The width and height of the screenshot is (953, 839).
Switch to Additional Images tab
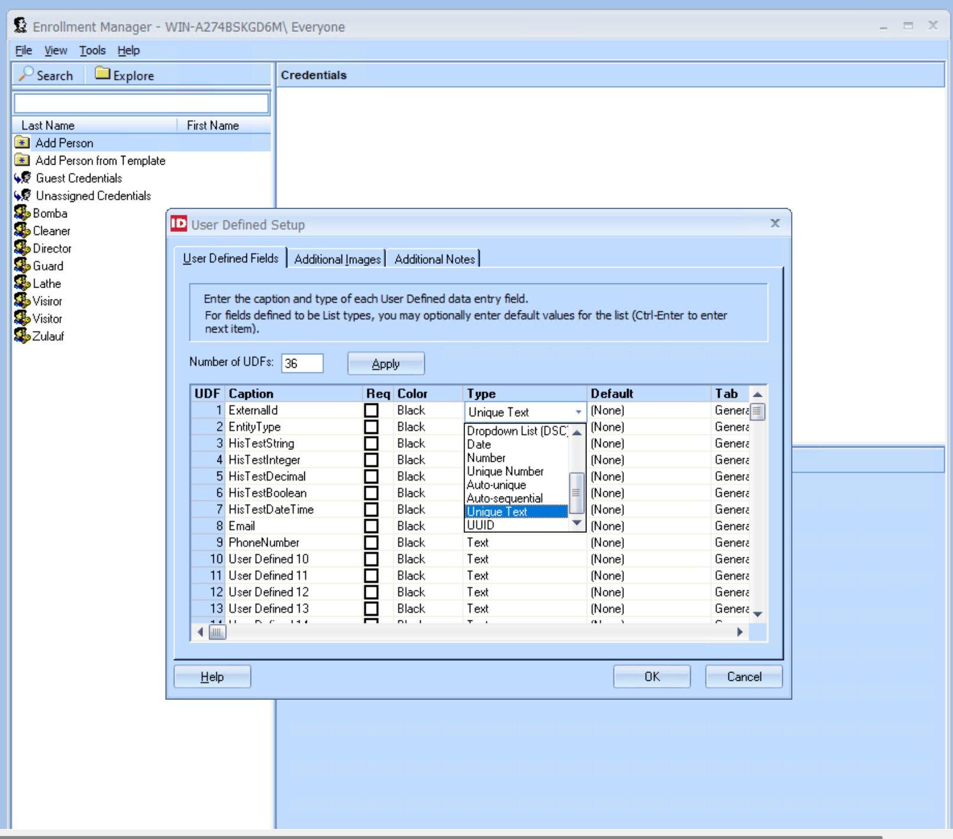click(337, 259)
